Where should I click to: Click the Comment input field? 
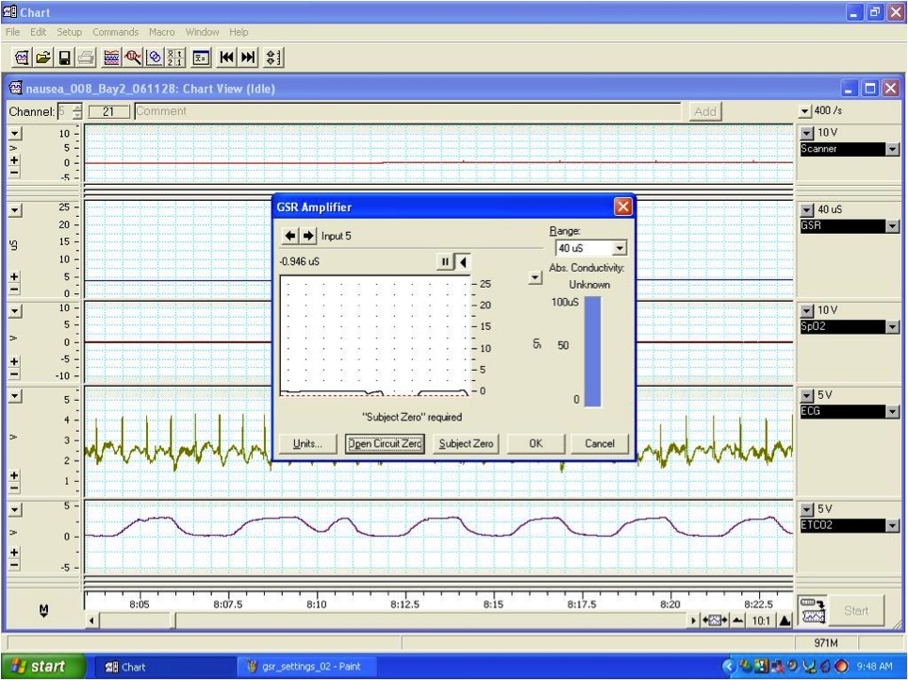[x=407, y=111]
